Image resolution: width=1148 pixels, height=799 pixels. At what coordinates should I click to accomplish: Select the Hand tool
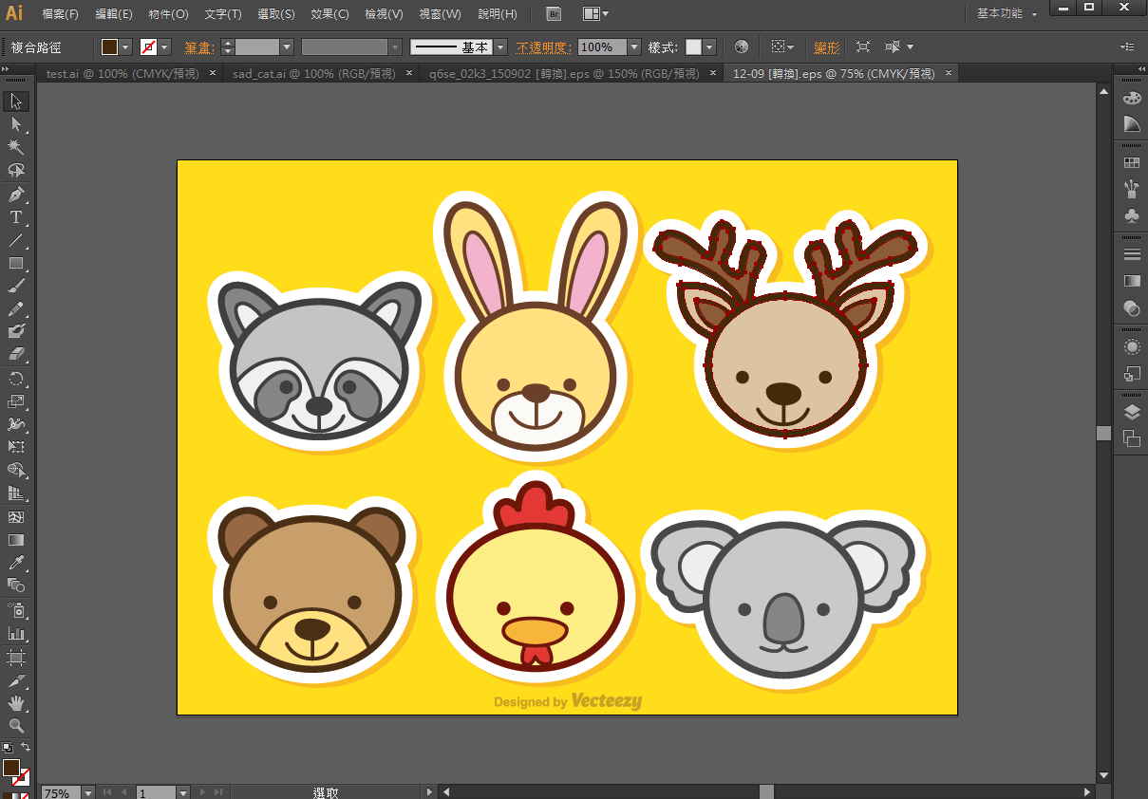(x=16, y=703)
